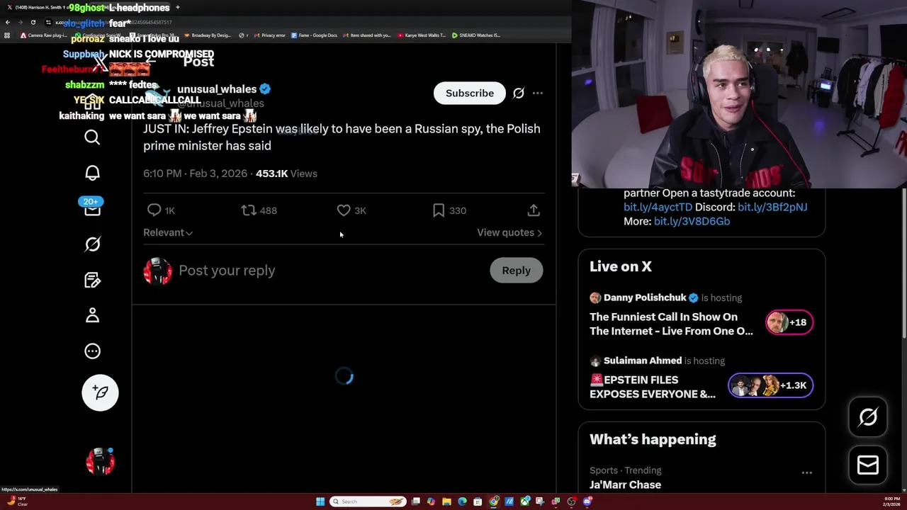The width and height of the screenshot is (907, 510).
Task: Click the Grok icon beside Subscribe button
Action: [519, 93]
